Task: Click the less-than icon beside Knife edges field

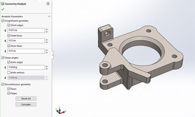Action: click(5, 67)
